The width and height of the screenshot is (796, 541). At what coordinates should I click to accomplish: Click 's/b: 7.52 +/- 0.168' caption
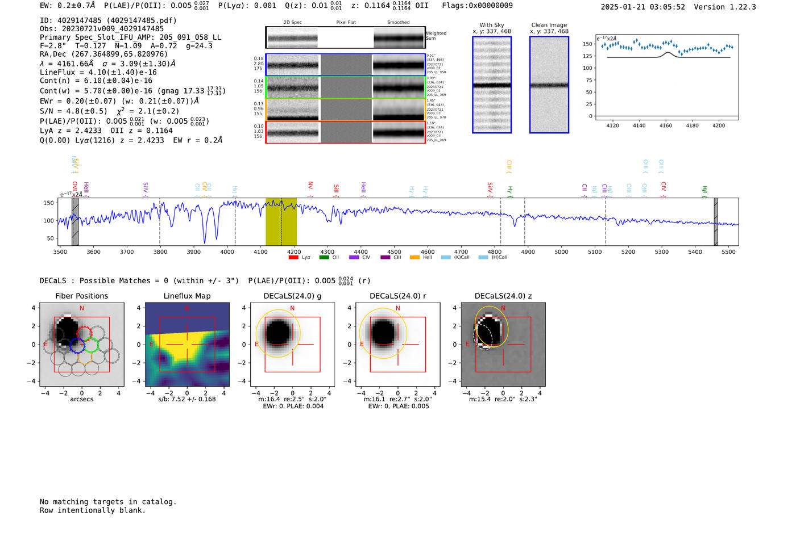187,399
